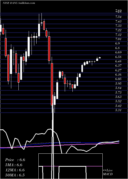Click the Price : 6.6 readout
The image size is (128, 179).
coord(15,160)
